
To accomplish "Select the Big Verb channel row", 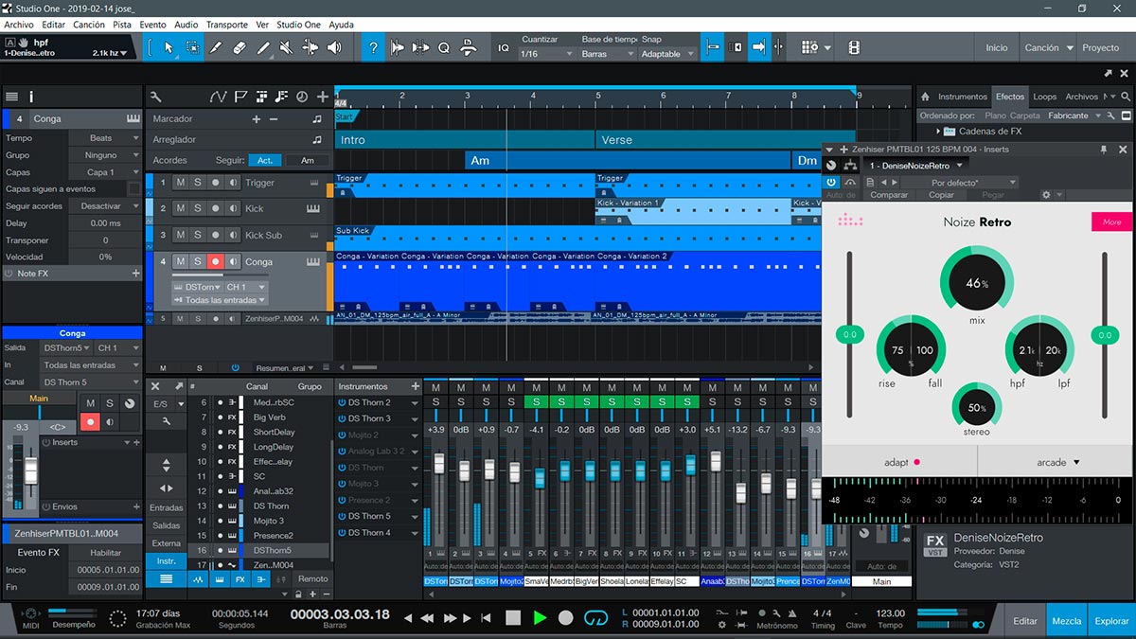I will pos(259,417).
